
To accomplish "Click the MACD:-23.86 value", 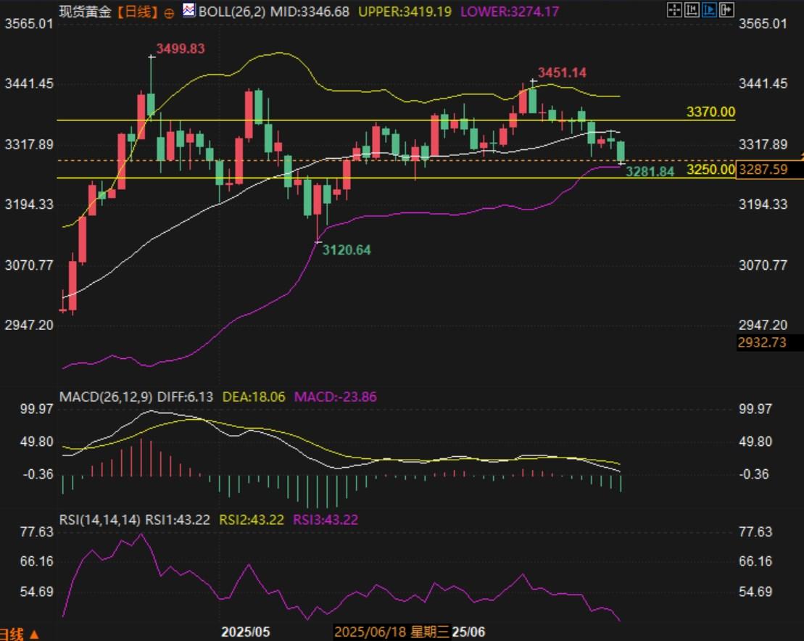I will coord(336,397).
